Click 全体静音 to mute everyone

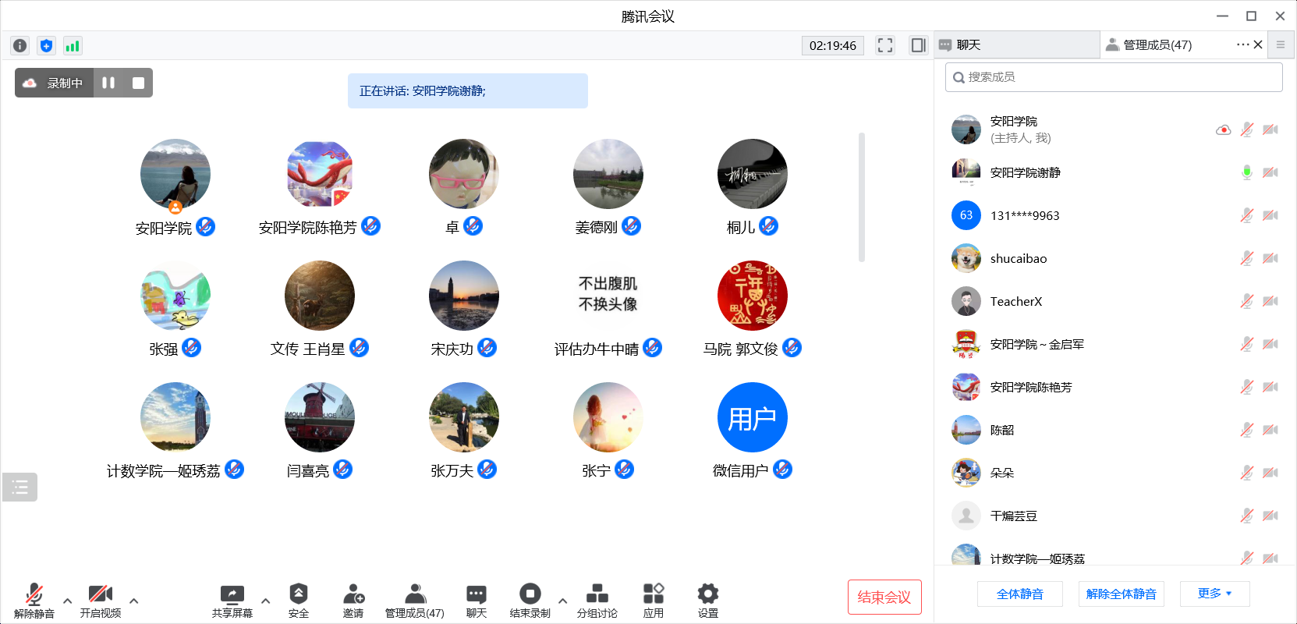point(1020,594)
